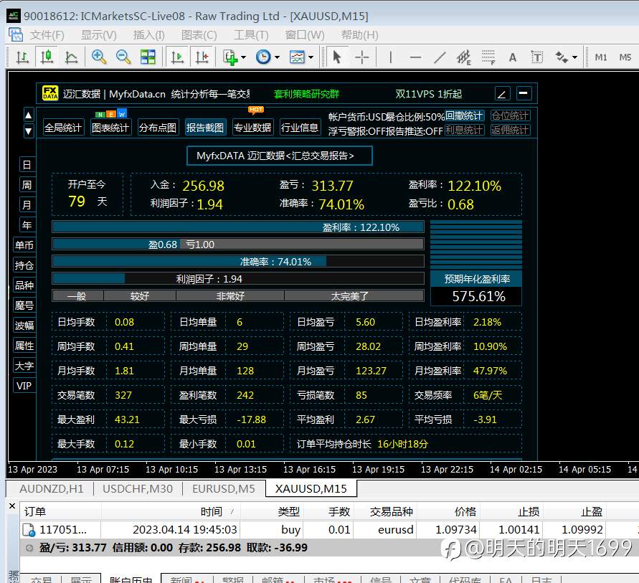Viewport: 639px width, 583px height.
Task: Select the crosshair tool
Action: [362, 57]
